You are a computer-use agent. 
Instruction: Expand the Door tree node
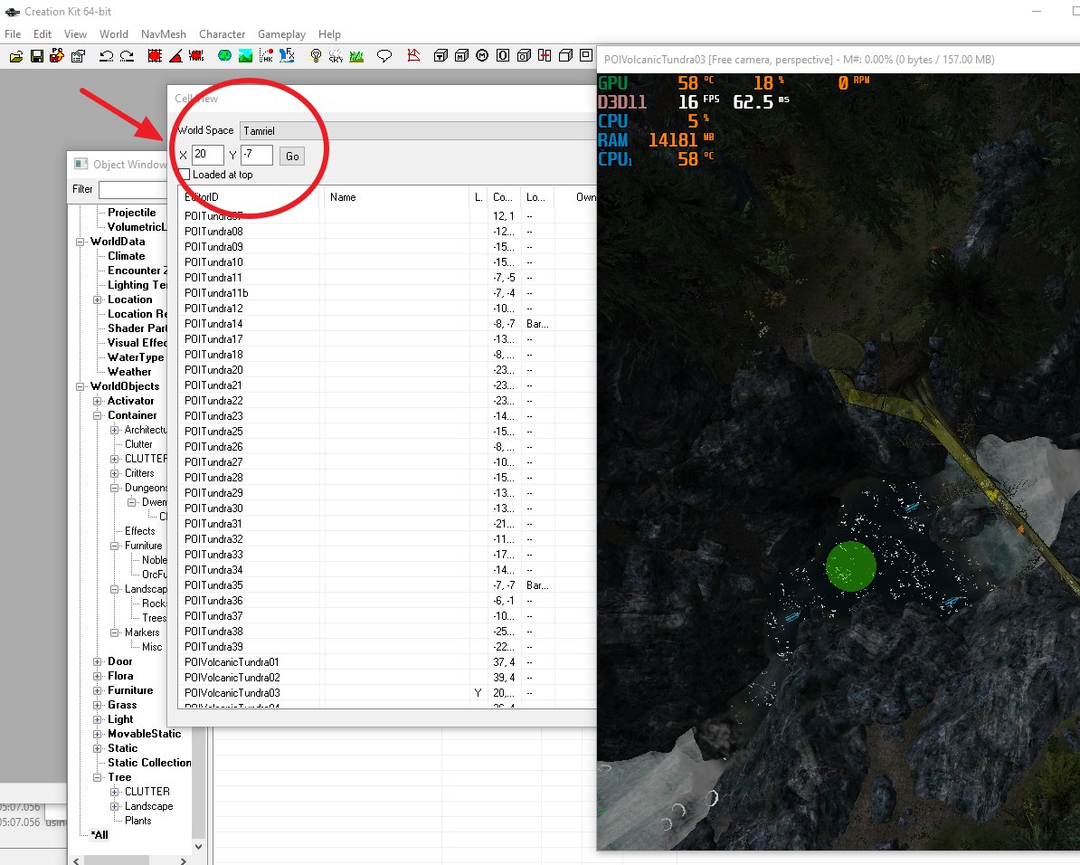(99, 661)
